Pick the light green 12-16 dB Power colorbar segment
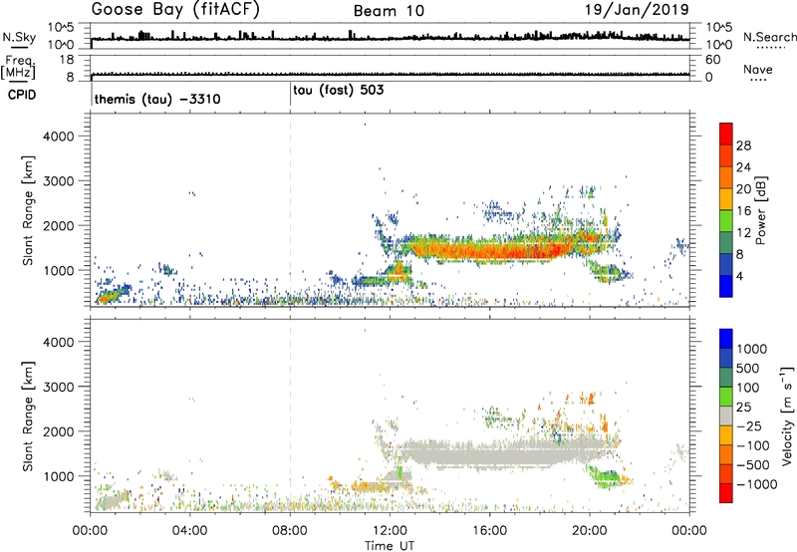 726,220
